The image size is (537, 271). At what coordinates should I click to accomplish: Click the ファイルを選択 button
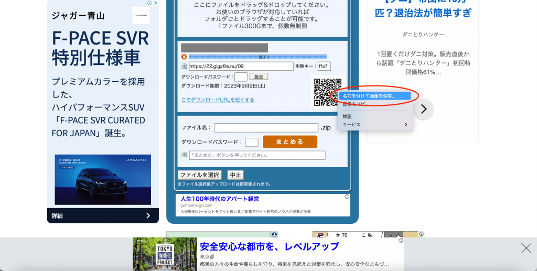pos(200,175)
